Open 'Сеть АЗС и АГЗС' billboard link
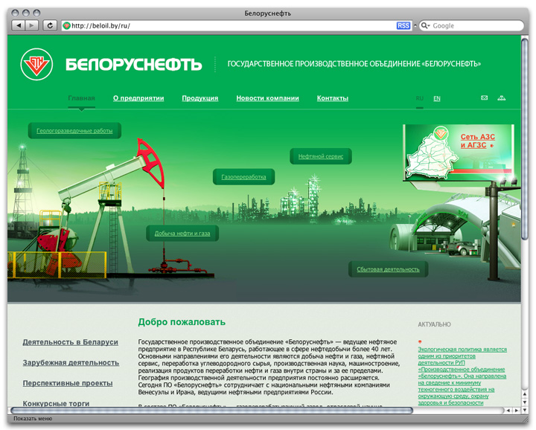 pyautogui.click(x=477, y=141)
